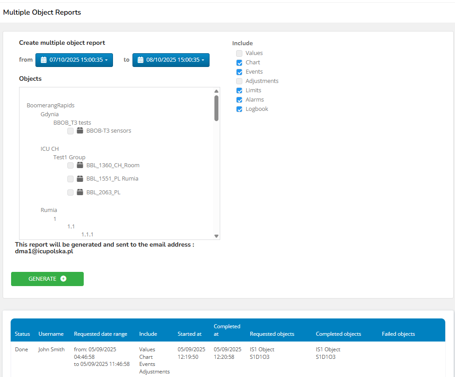Open the to date picker dropdown
Viewport: 455px width, 377px height.
click(171, 60)
